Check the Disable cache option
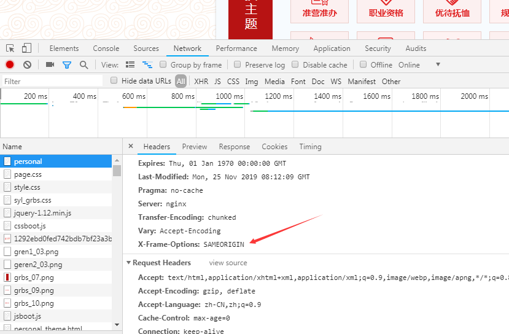This screenshot has height=334, width=509. click(x=295, y=64)
